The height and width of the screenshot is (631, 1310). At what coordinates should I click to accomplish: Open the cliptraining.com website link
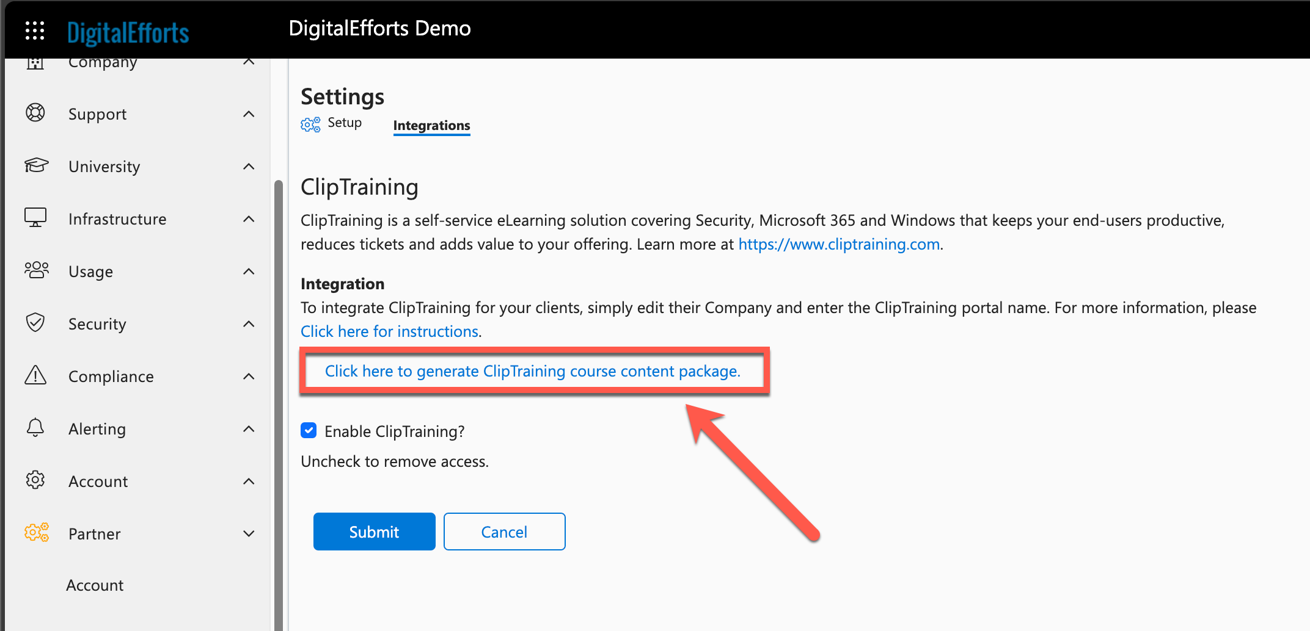pyautogui.click(x=839, y=244)
